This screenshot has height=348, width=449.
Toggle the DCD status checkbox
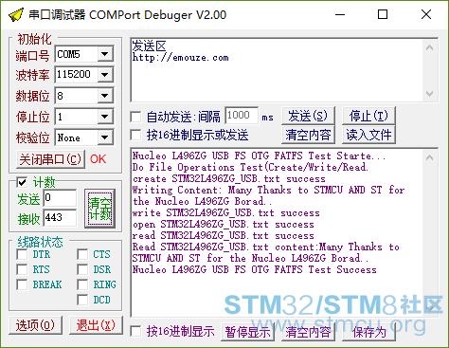pos(82,300)
